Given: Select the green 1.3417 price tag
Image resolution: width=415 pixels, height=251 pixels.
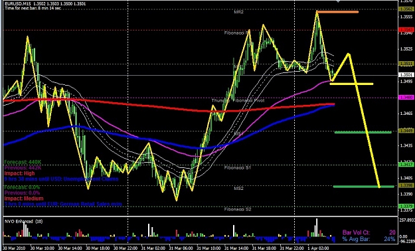Looking at the screenshot, I should click(406, 165).
